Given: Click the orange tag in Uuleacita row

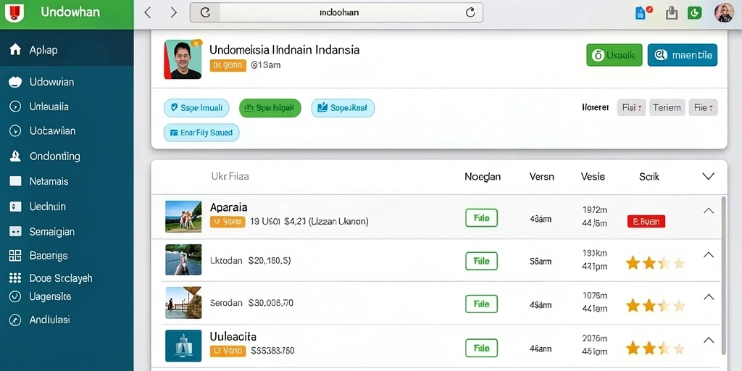Looking at the screenshot, I should coord(228,351).
